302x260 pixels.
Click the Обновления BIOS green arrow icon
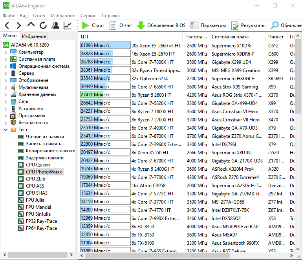(141, 25)
